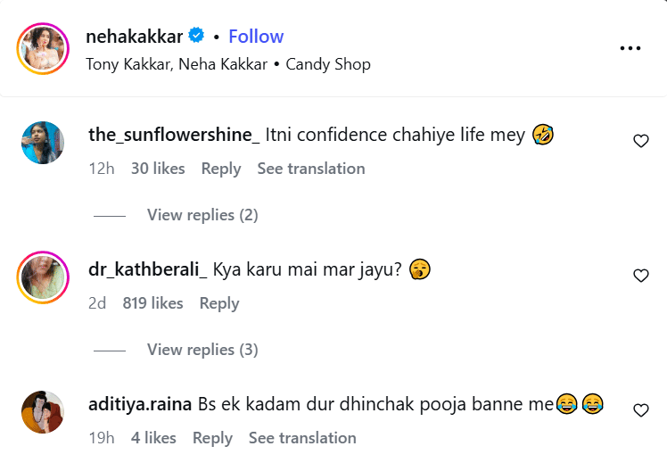Image resolution: width=667 pixels, height=471 pixels.
Task: Like dr_kathberali_ comment with heart icon
Action: tap(640, 276)
